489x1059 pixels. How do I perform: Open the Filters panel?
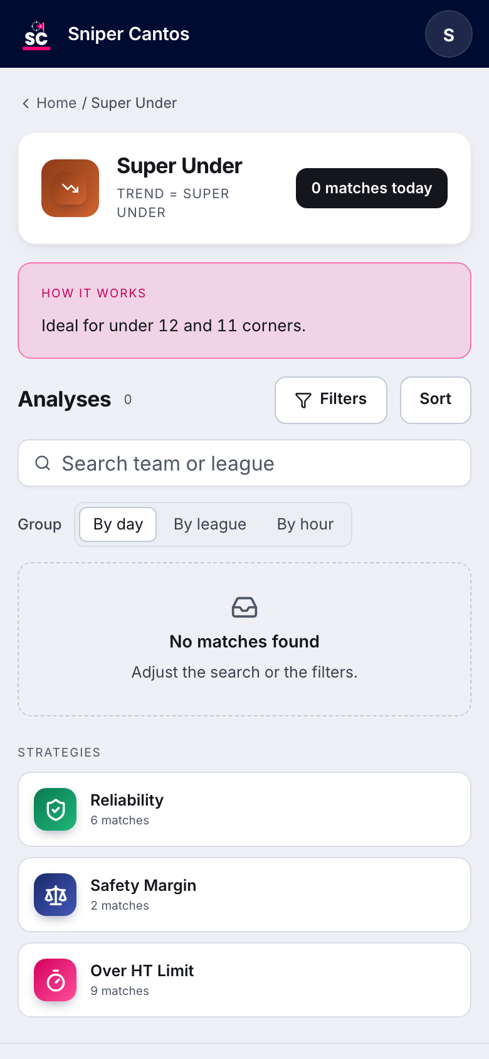click(x=331, y=400)
